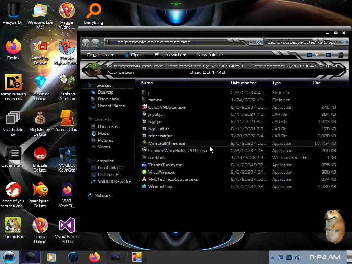Open Documents library in sidebar

[x=108, y=126]
